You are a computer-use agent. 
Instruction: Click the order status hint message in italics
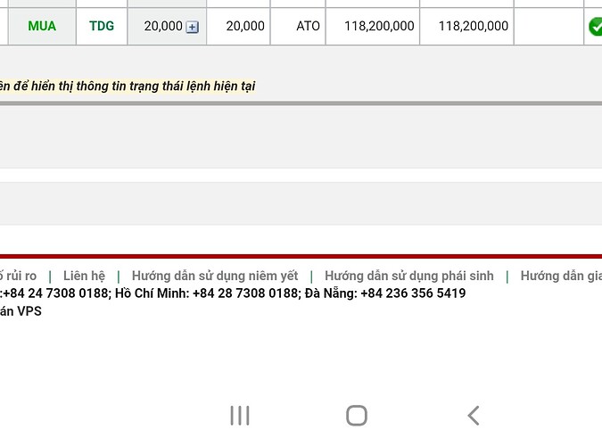[x=128, y=86]
